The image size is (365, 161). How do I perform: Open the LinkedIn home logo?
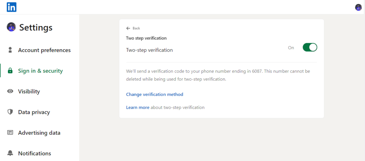(x=11, y=7)
